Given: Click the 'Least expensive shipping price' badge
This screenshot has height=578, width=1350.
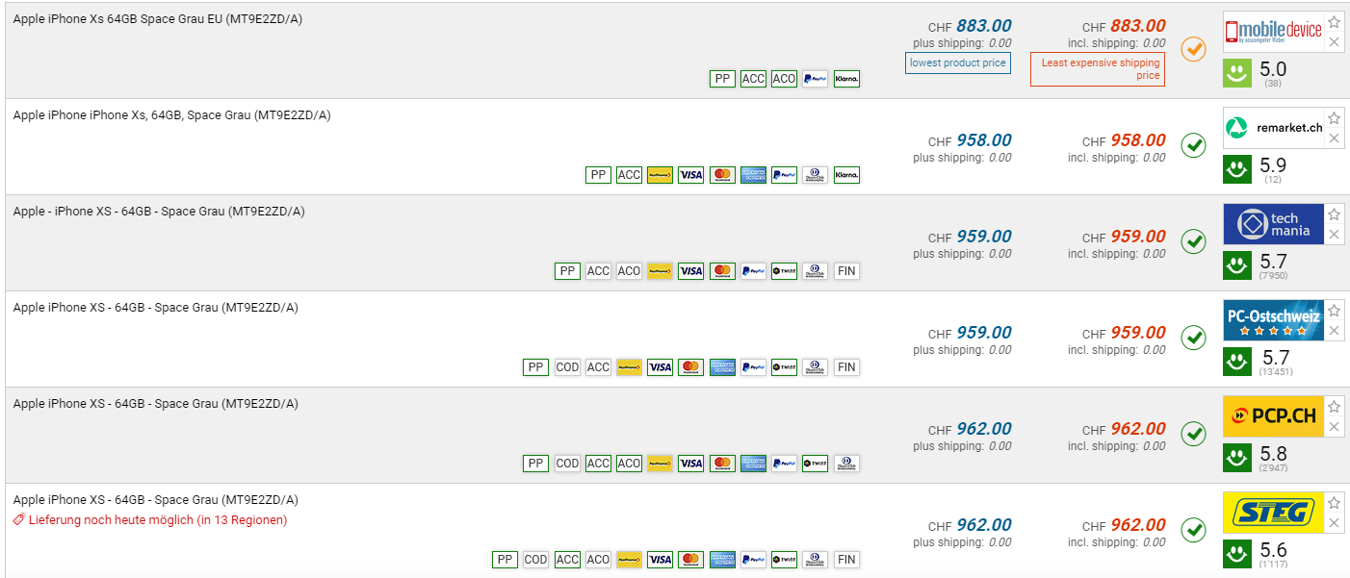Looking at the screenshot, I should (1098, 69).
